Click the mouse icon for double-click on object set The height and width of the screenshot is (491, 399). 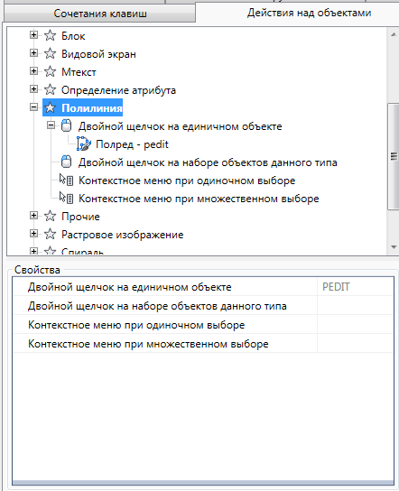tap(66, 162)
